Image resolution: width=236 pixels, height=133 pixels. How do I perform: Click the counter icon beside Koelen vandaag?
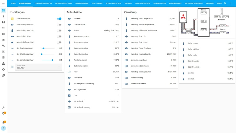[127, 78]
